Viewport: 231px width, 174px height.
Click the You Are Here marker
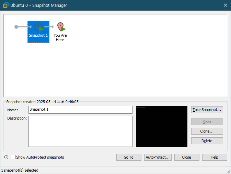60,32
